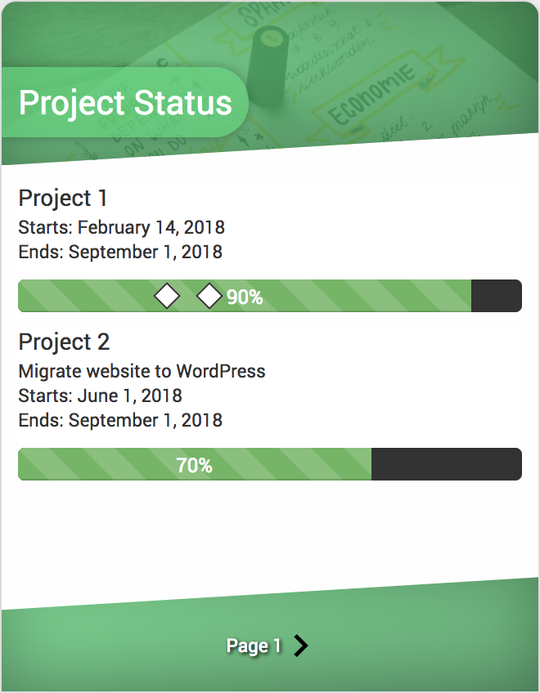Click the green striped fill of Project 2 bar
Viewport: 540px width, 693px height.
tap(98, 464)
